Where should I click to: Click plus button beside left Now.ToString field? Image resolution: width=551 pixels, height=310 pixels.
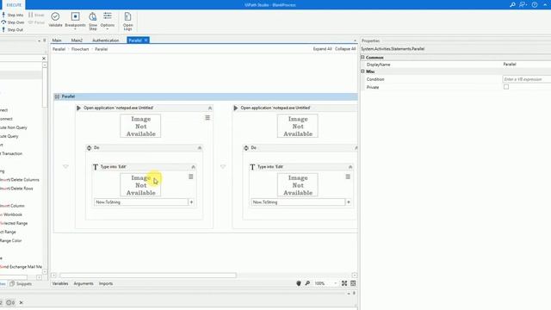191,202
